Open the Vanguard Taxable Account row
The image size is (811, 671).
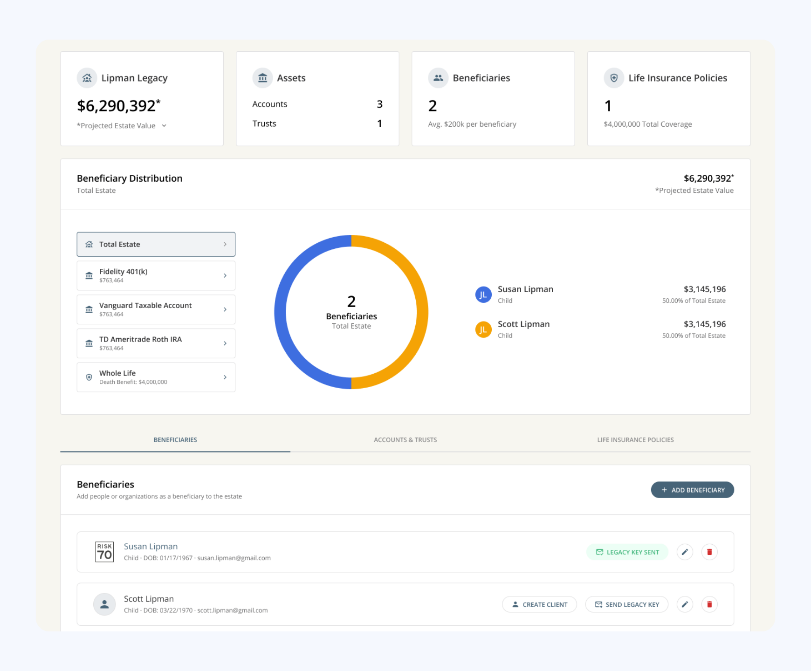click(156, 309)
